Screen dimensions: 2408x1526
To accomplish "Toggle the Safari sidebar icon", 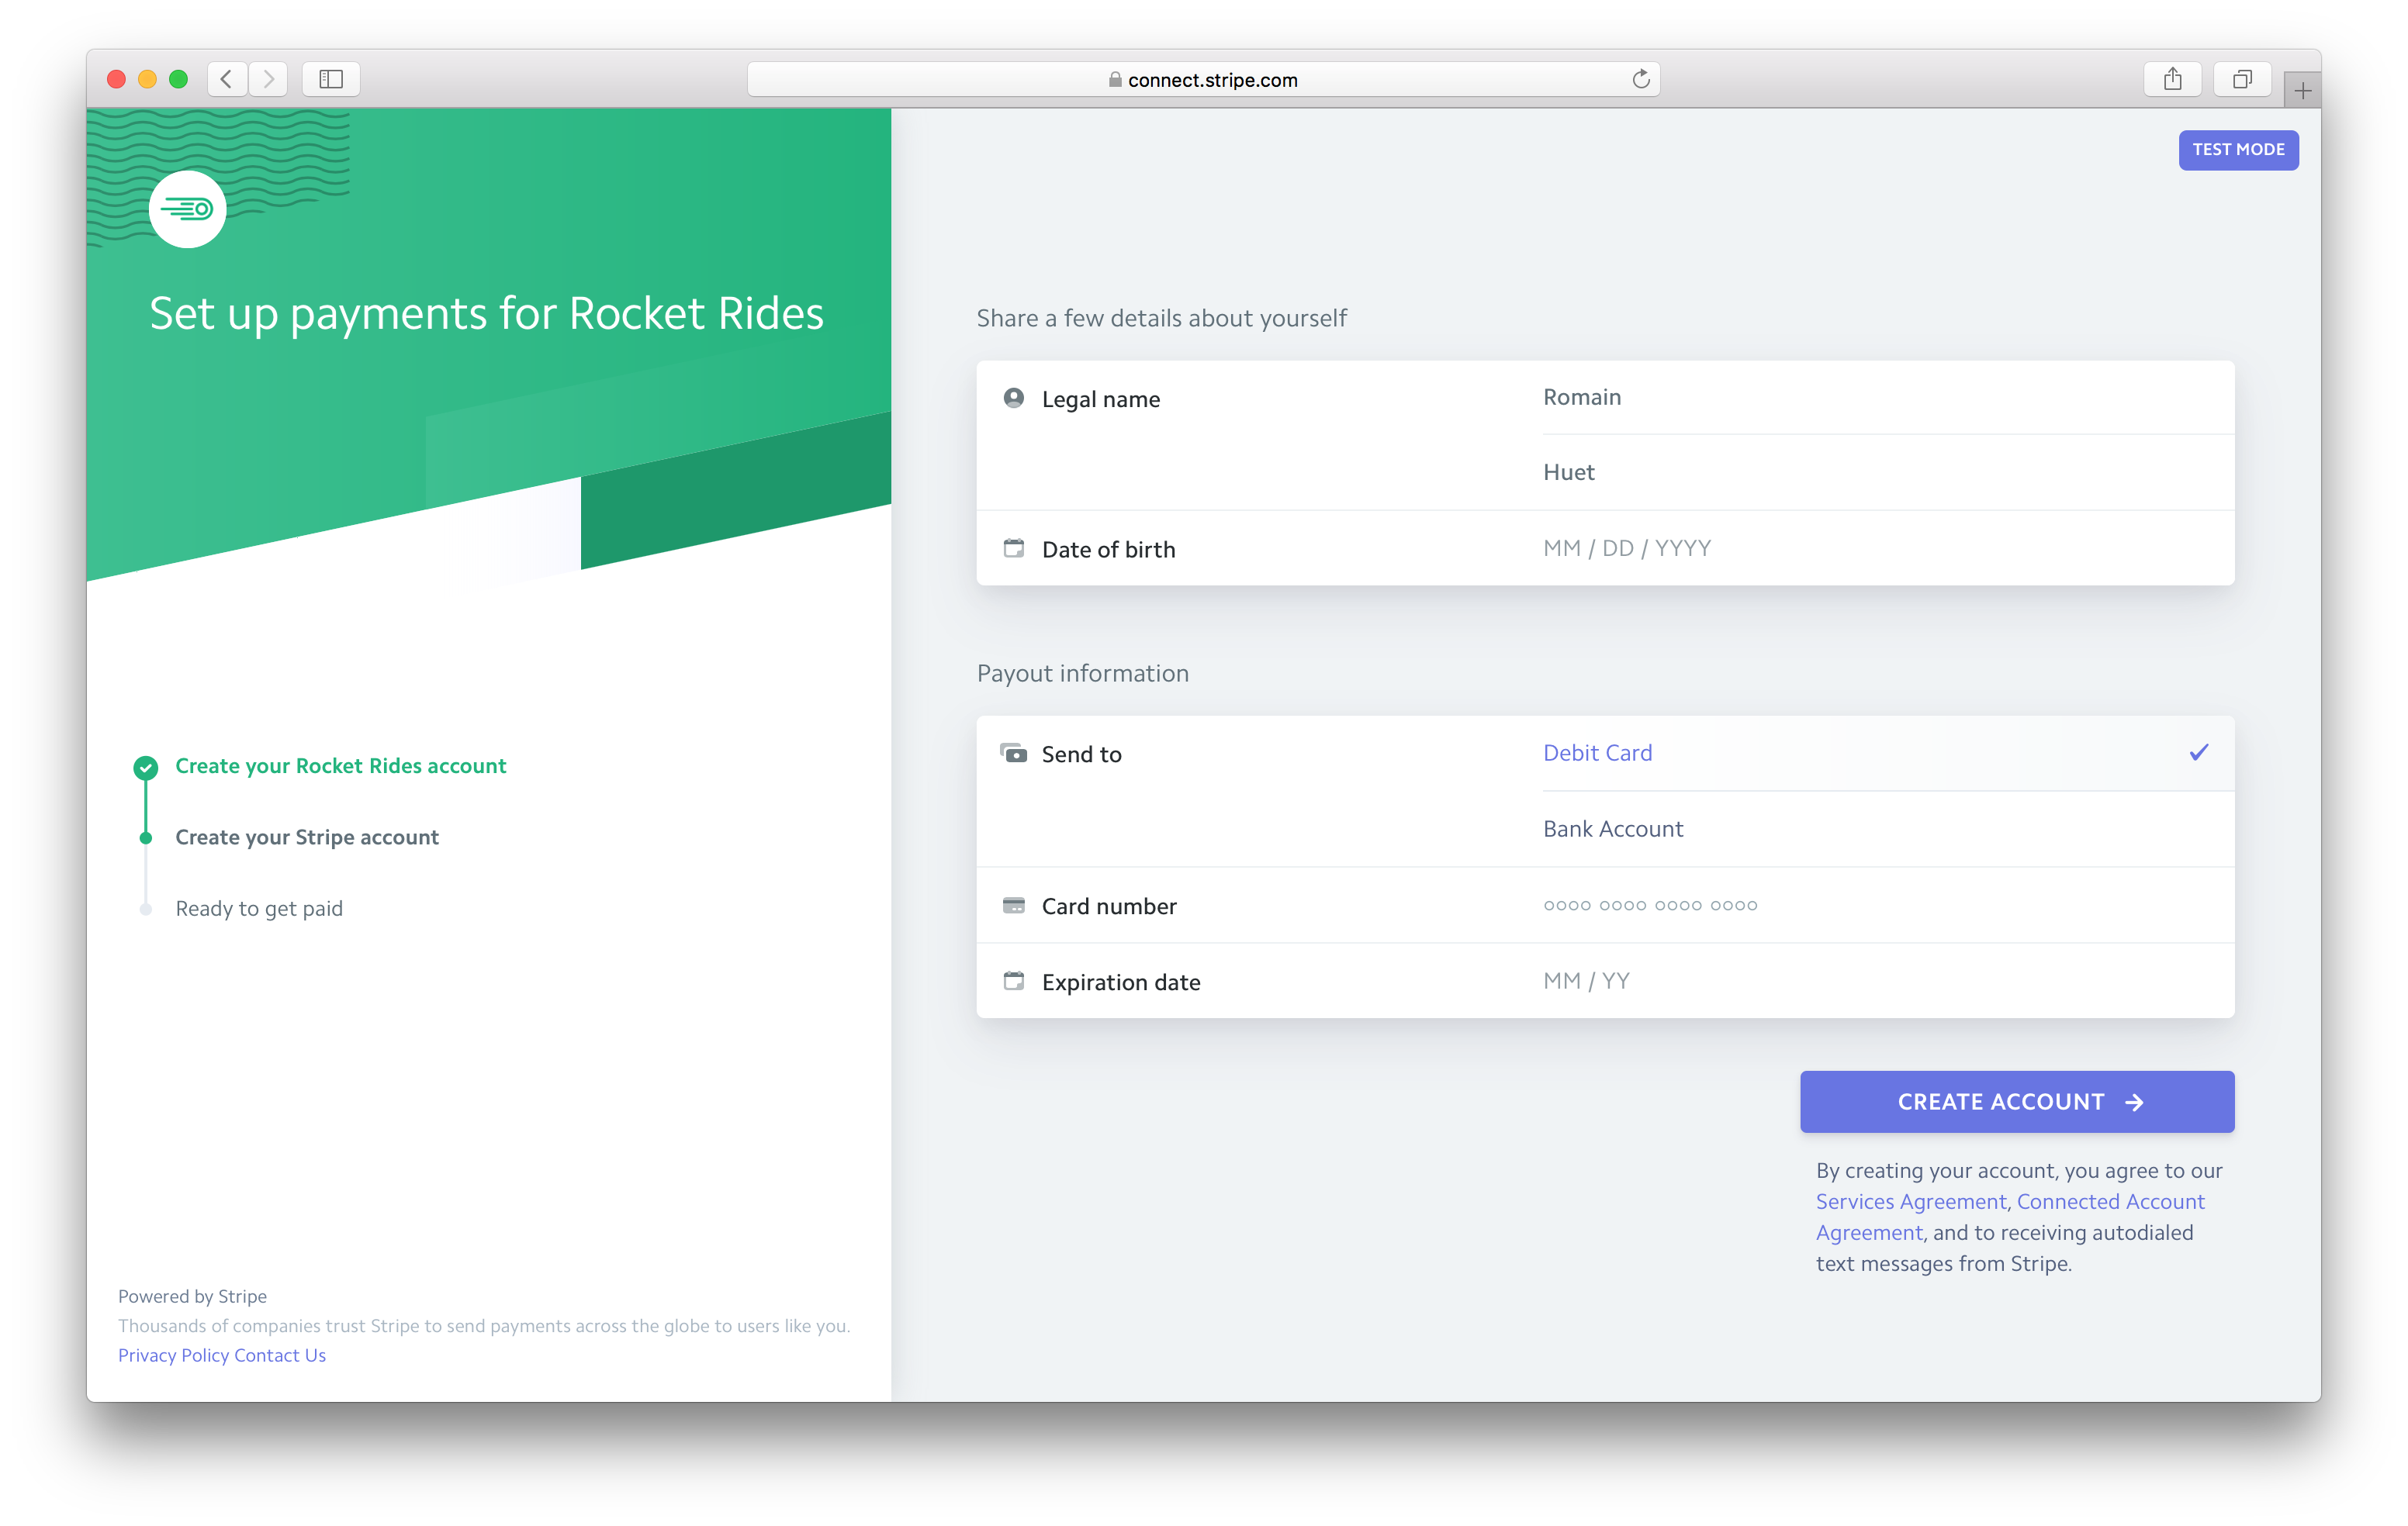I will pos(331,79).
